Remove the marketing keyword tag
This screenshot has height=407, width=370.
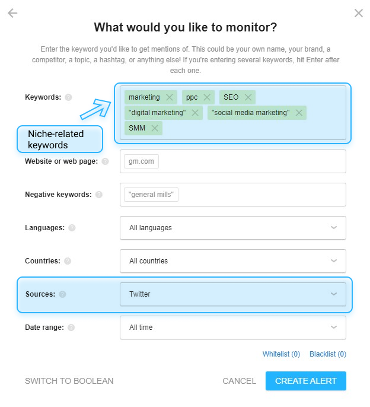tap(170, 97)
